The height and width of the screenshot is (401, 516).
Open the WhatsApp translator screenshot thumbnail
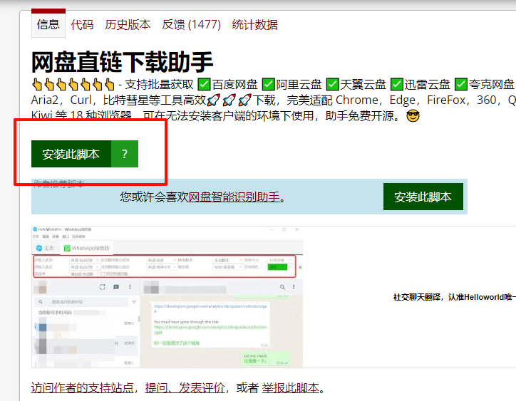click(x=167, y=297)
